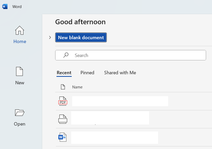212x149 pixels.
Task: Switch to the Recent tab
Action: pyautogui.click(x=64, y=73)
